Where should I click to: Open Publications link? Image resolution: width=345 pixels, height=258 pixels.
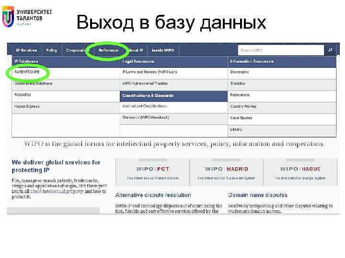pyautogui.click(x=240, y=95)
